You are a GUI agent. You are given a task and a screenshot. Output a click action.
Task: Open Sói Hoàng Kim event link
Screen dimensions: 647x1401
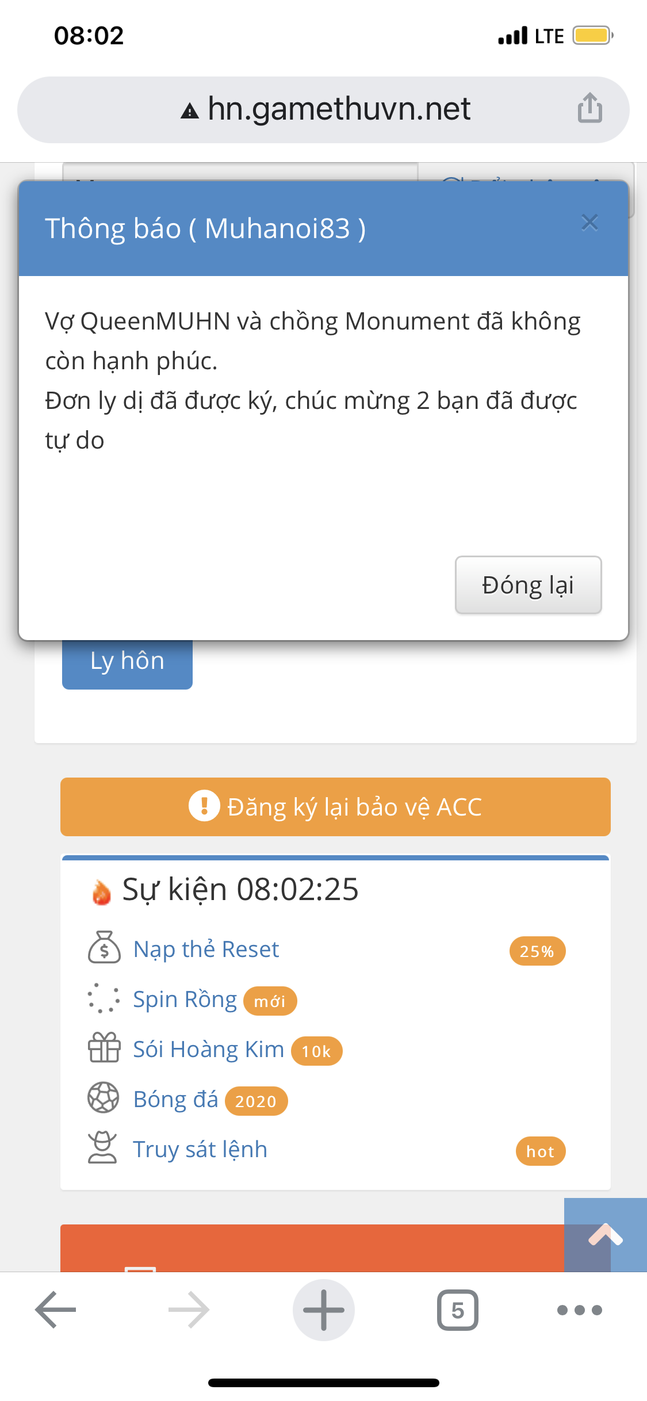coord(208,1050)
